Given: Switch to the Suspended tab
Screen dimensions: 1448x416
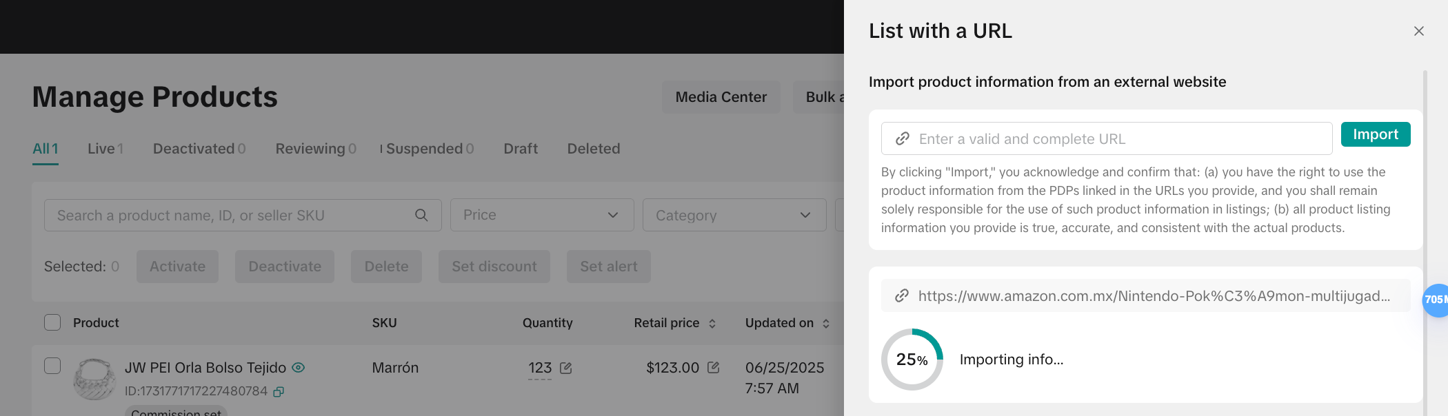Looking at the screenshot, I should (430, 149).
